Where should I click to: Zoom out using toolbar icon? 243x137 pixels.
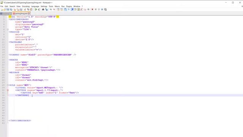tap(54, 10)
